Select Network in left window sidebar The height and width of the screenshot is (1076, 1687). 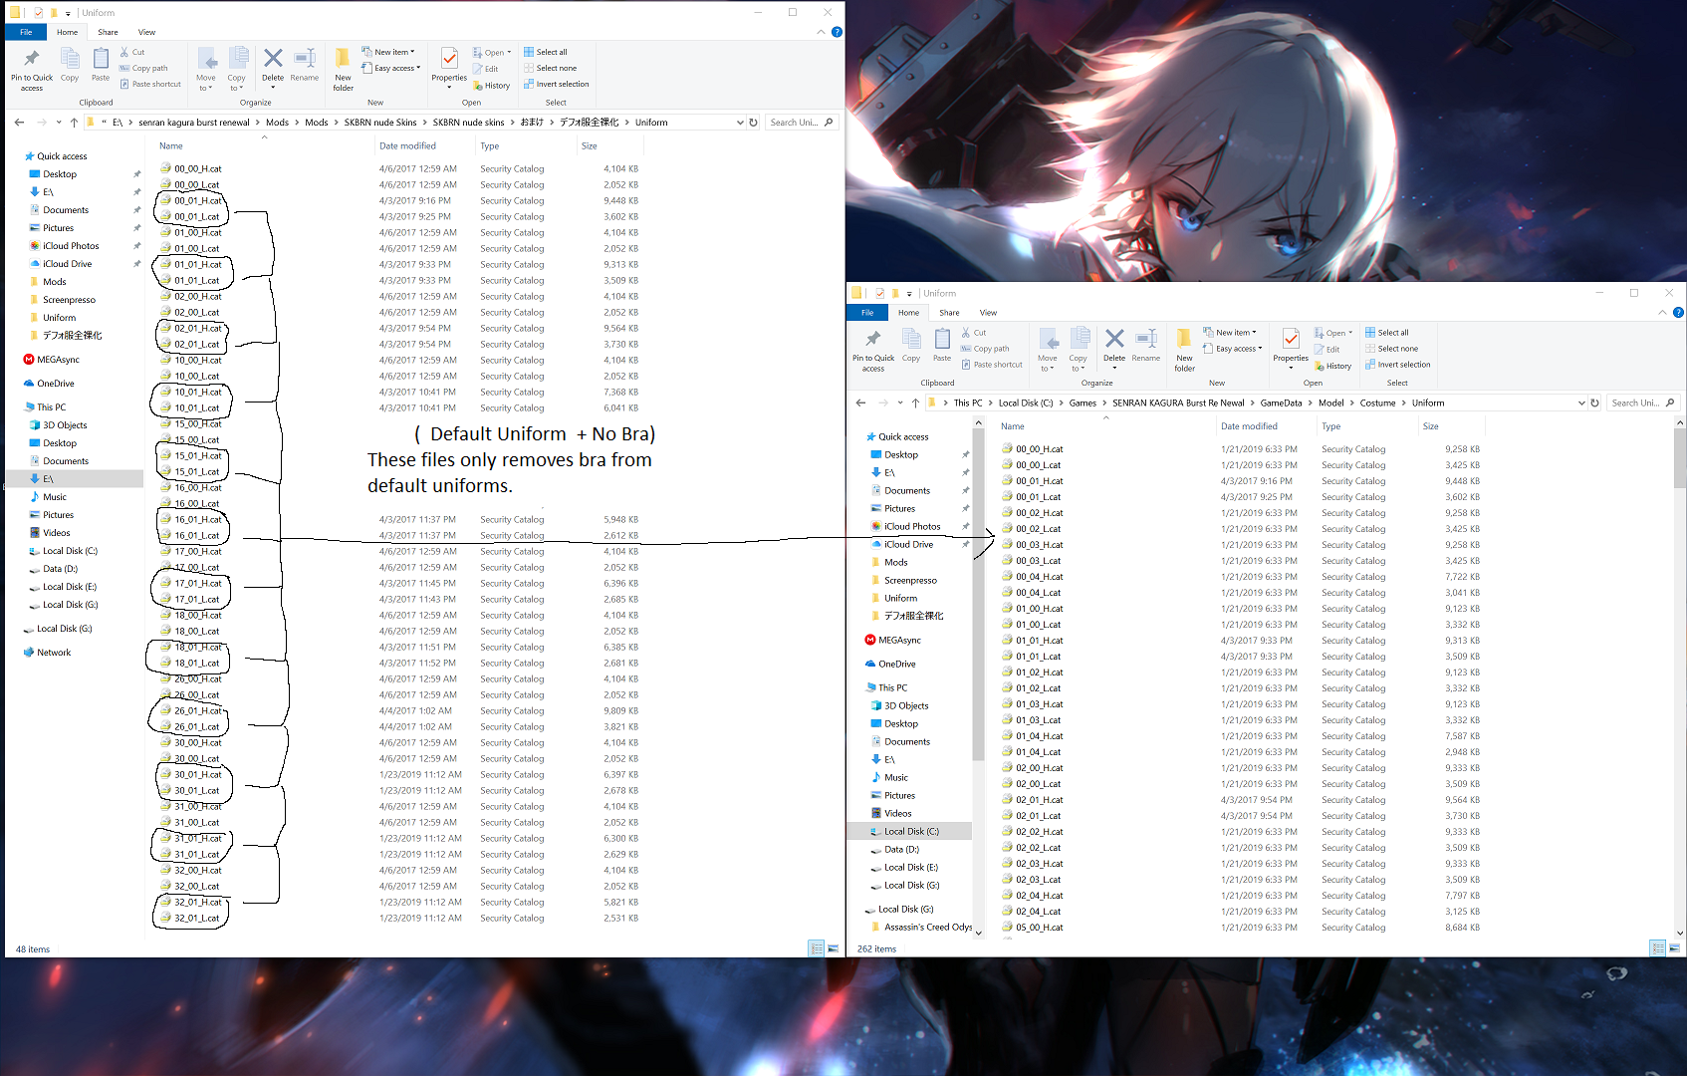[x=54, y=653]
